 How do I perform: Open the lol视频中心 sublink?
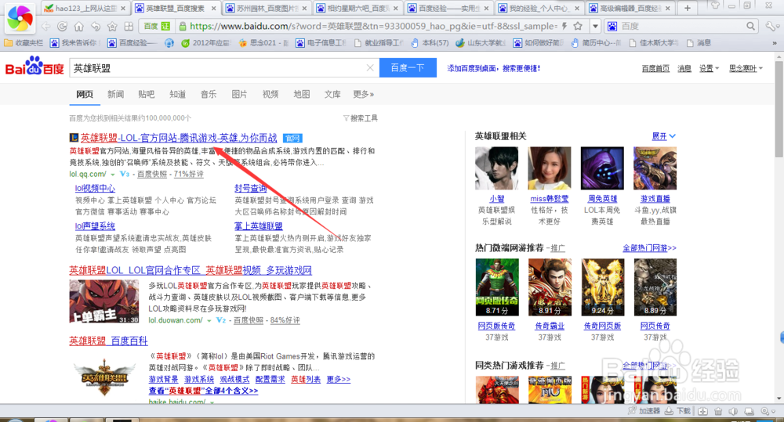pyautogui.click(x=95, y=188)
